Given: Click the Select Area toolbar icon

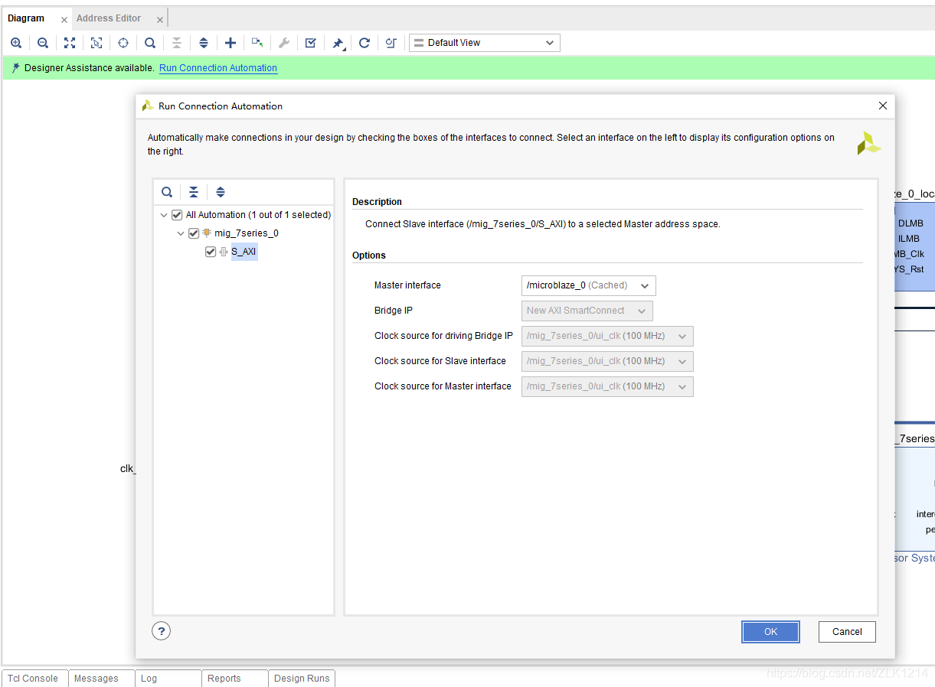Looking at the screenshot, I should 96,43.
